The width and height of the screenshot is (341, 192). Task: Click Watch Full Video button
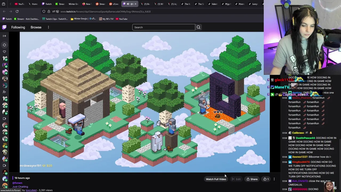coord(216,179)
